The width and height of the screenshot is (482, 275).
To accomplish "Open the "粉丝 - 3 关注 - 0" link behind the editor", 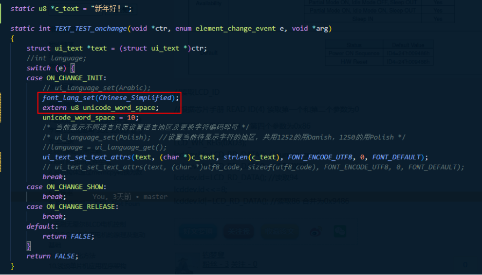I will (x=230, y=265).
